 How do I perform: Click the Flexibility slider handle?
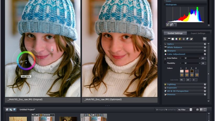186,63
